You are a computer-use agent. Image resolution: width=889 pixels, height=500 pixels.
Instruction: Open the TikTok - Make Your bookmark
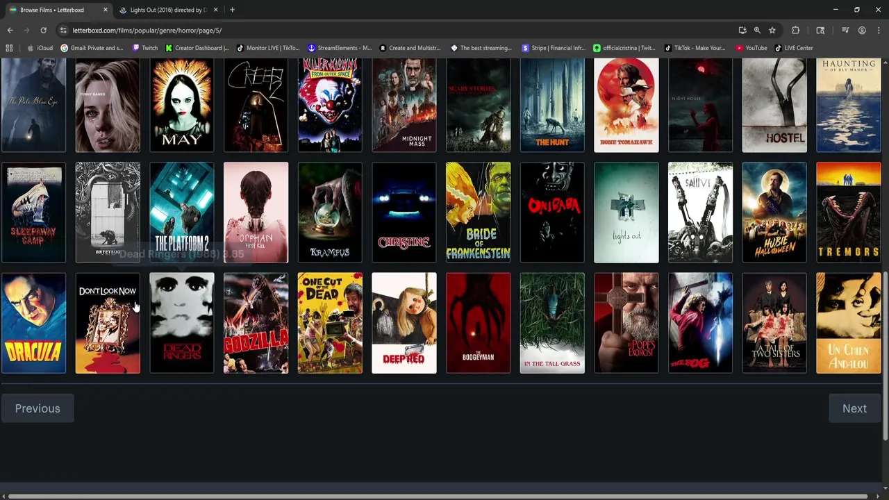[x=695, y=48]
